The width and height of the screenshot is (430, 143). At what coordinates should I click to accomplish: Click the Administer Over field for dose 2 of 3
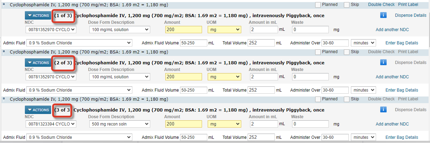coord(335,90)
